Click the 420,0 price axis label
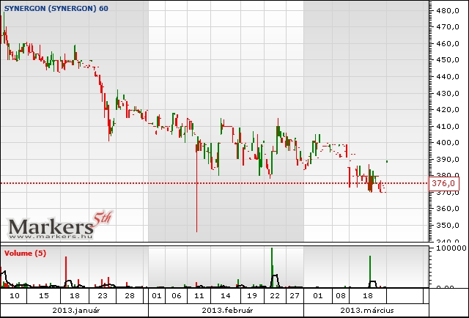The height and width of the screenshot is (318, 469). 448,109
